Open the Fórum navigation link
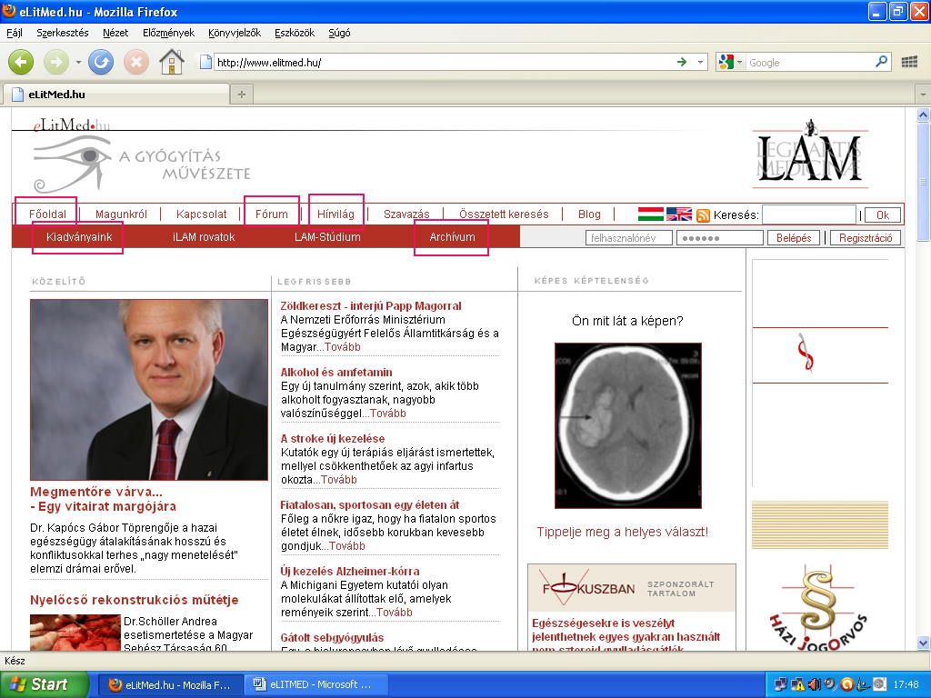This screenshot has height=698, width=931. pyautogui.click(x=271, y=214)
